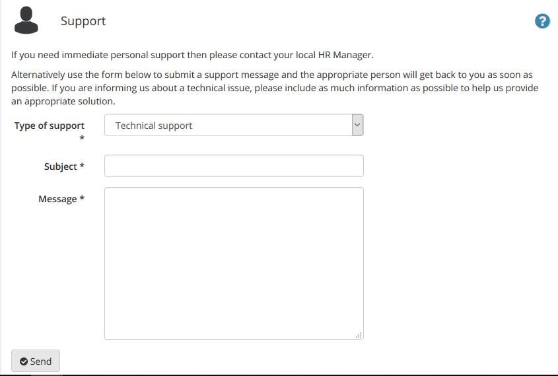Expand the Type of support dropdown arrow
Viewport: 558px width, 376px height.
point(357,125)
